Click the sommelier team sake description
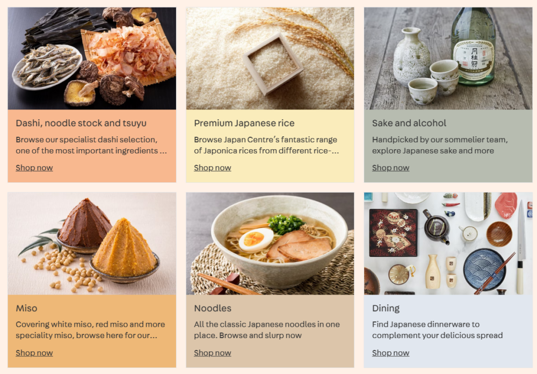The width and height of the screenshot is (537, 374). click(440, 145)
